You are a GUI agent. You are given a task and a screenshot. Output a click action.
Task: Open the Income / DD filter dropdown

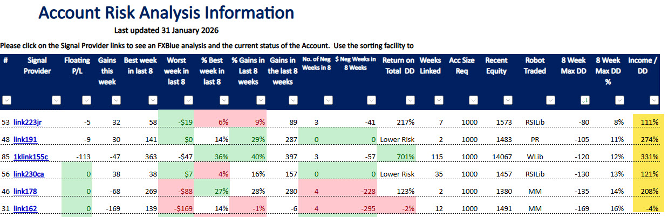pyautogui.click(x=654, y=100)
